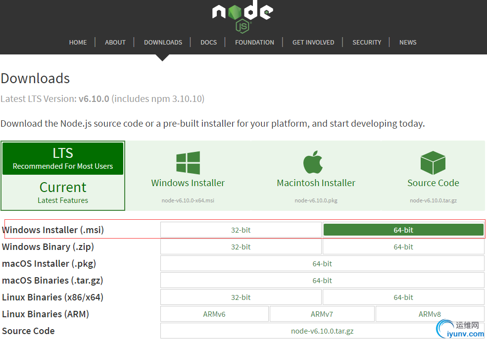Open the HOME nav item
This screenshot has width=487, height=342.
pos(78,42)
